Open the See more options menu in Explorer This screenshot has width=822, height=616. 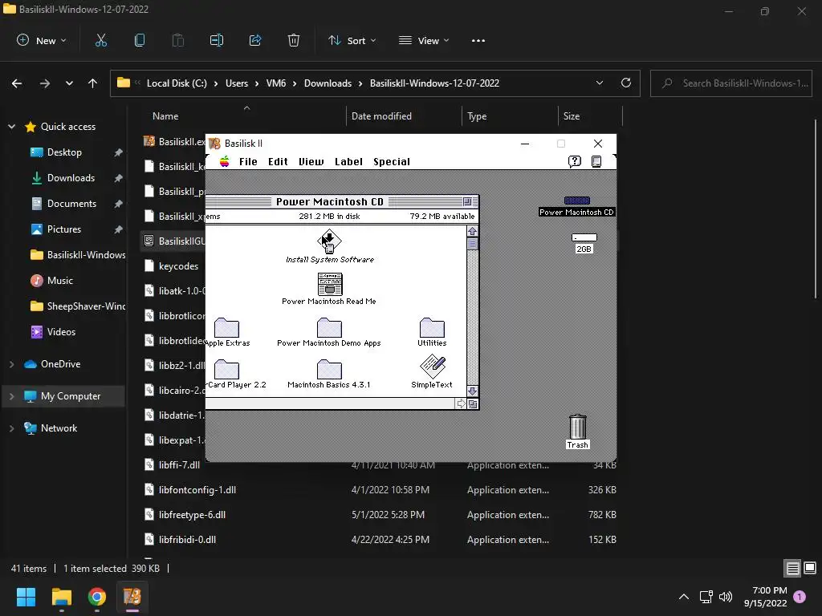478,40
